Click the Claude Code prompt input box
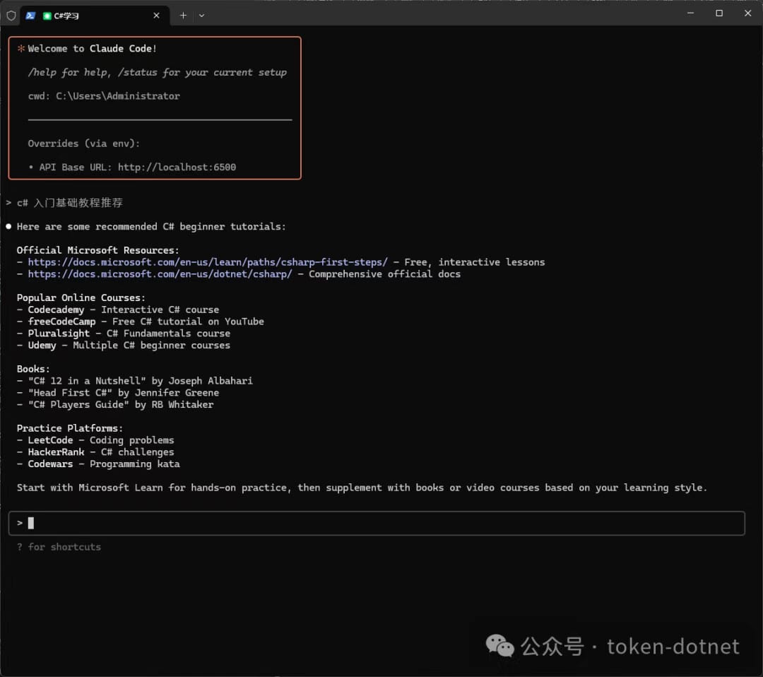Image resolution: width=763 pixels, height=677 pixels. (x=377, y=523)
